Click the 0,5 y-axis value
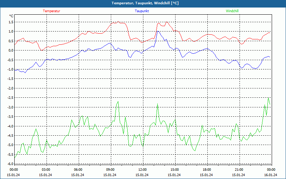 pyautogui.click(x=11, y=41)
